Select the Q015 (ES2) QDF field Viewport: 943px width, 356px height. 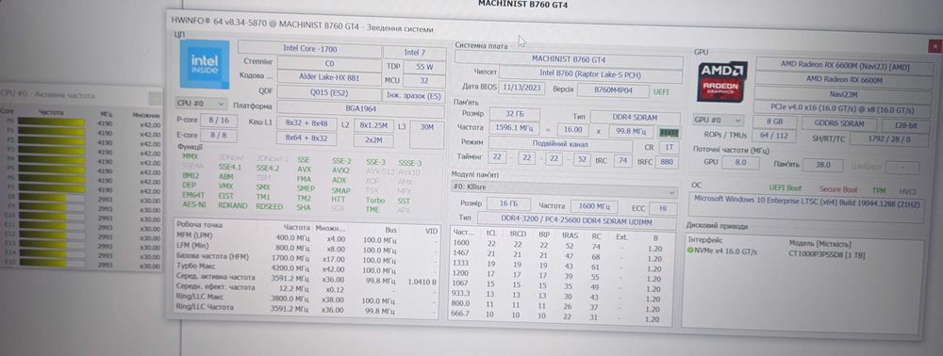coord(329,93)
